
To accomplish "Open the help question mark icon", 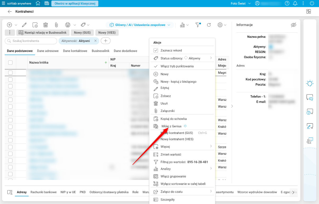I will coord(287,3).
